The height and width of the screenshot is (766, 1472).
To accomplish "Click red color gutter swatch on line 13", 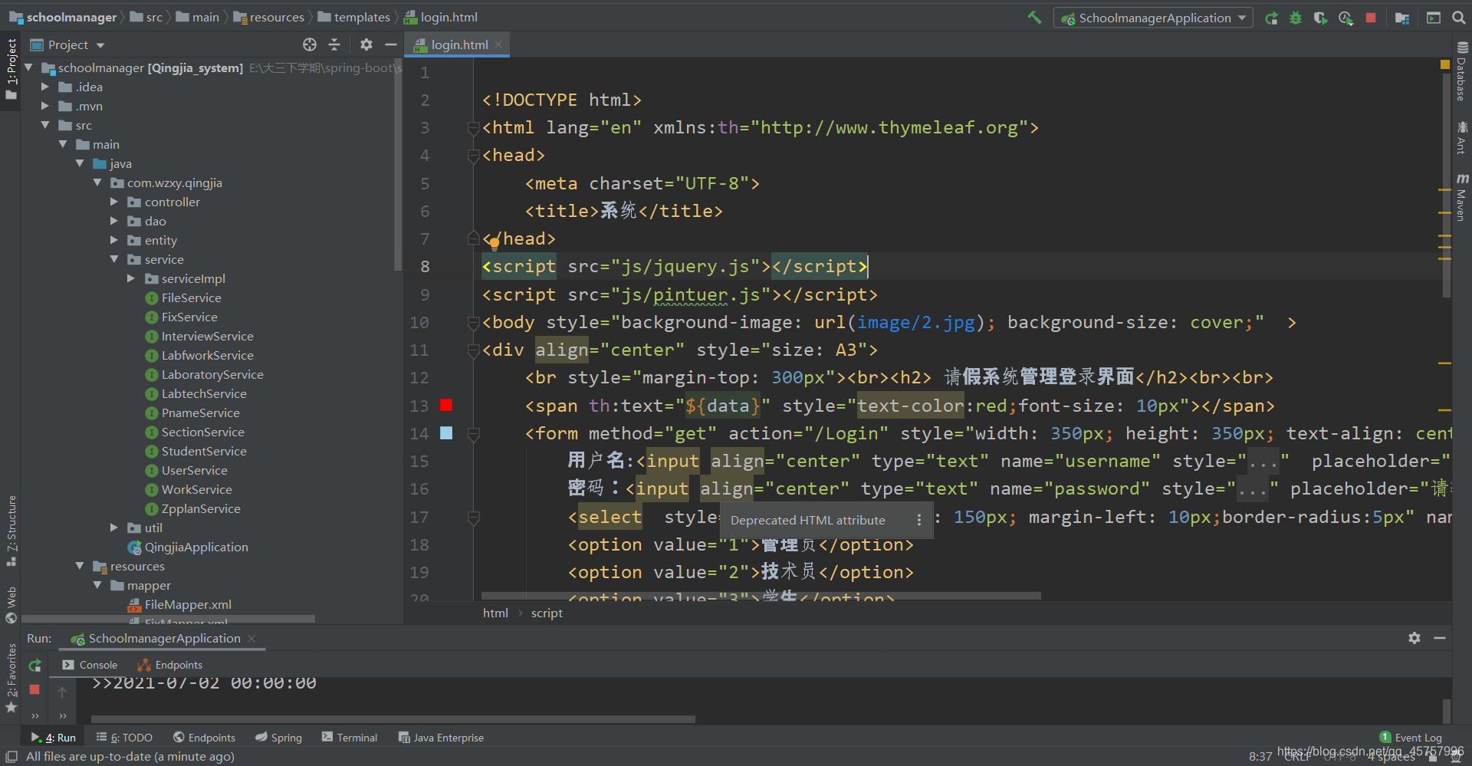I will click(446, 405).
